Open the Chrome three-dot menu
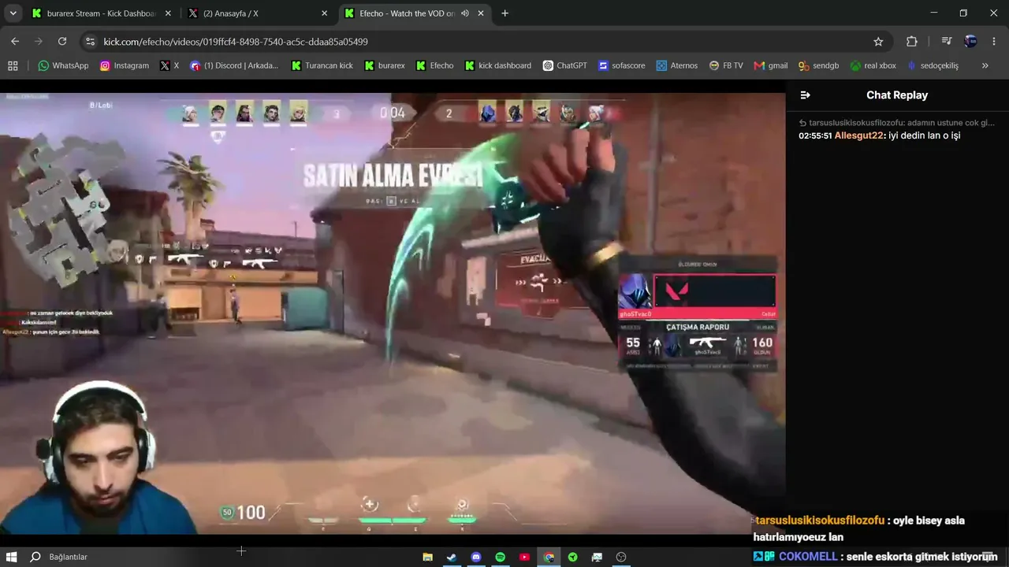Screen dimensions: 1009x567 [993, 41]
